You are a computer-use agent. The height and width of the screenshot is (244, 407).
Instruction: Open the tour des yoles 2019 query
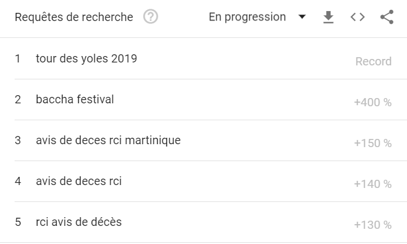tap(86, 58)
